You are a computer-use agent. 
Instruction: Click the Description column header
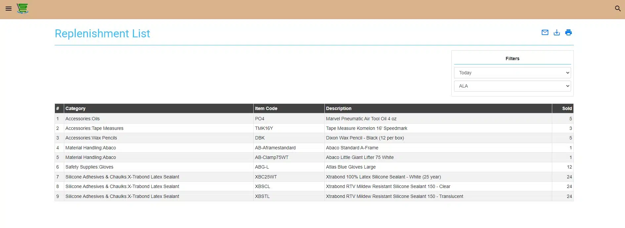(339, 108)
